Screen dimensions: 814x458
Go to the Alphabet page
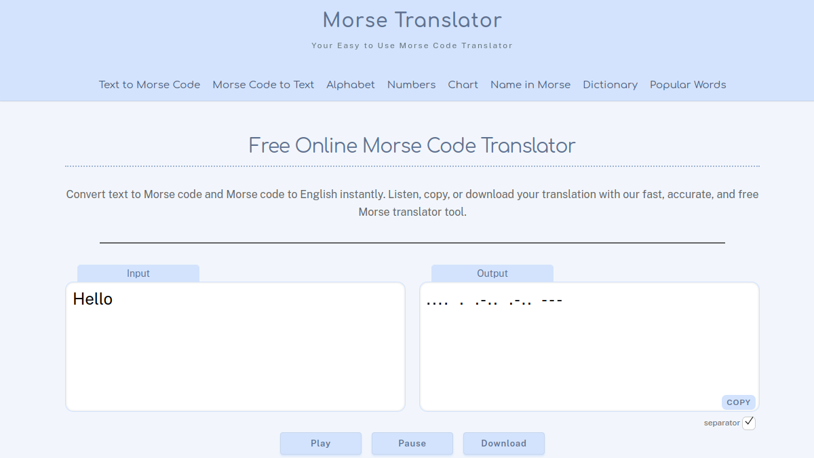click(x=351, y=85)
